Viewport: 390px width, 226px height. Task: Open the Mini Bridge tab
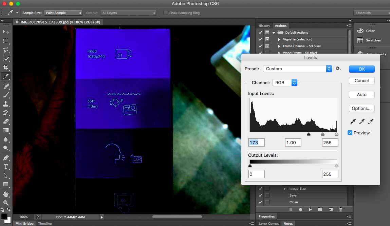coord(24,224)
